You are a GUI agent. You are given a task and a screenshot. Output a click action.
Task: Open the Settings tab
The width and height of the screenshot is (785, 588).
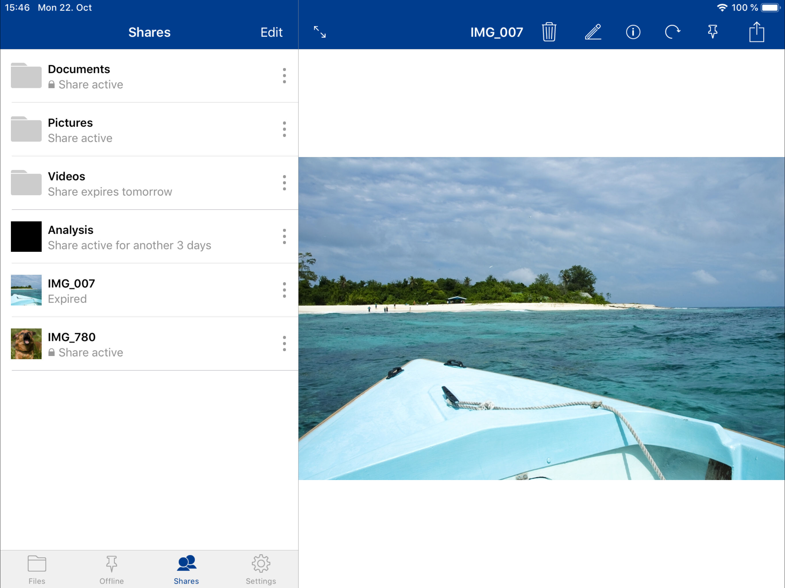tap(261, 569)
